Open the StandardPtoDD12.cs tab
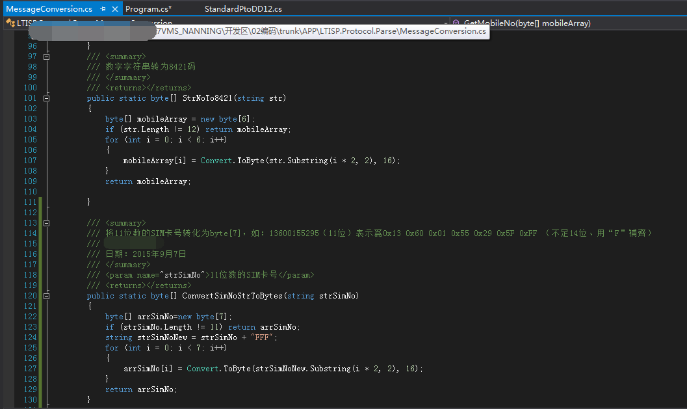687x409 pixels. click(243, 9)
